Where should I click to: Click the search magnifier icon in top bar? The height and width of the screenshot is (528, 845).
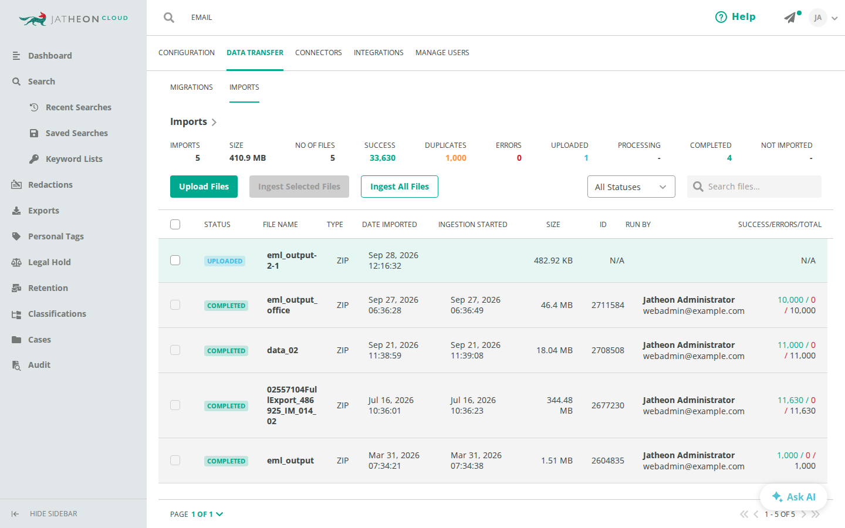[169, 18]
